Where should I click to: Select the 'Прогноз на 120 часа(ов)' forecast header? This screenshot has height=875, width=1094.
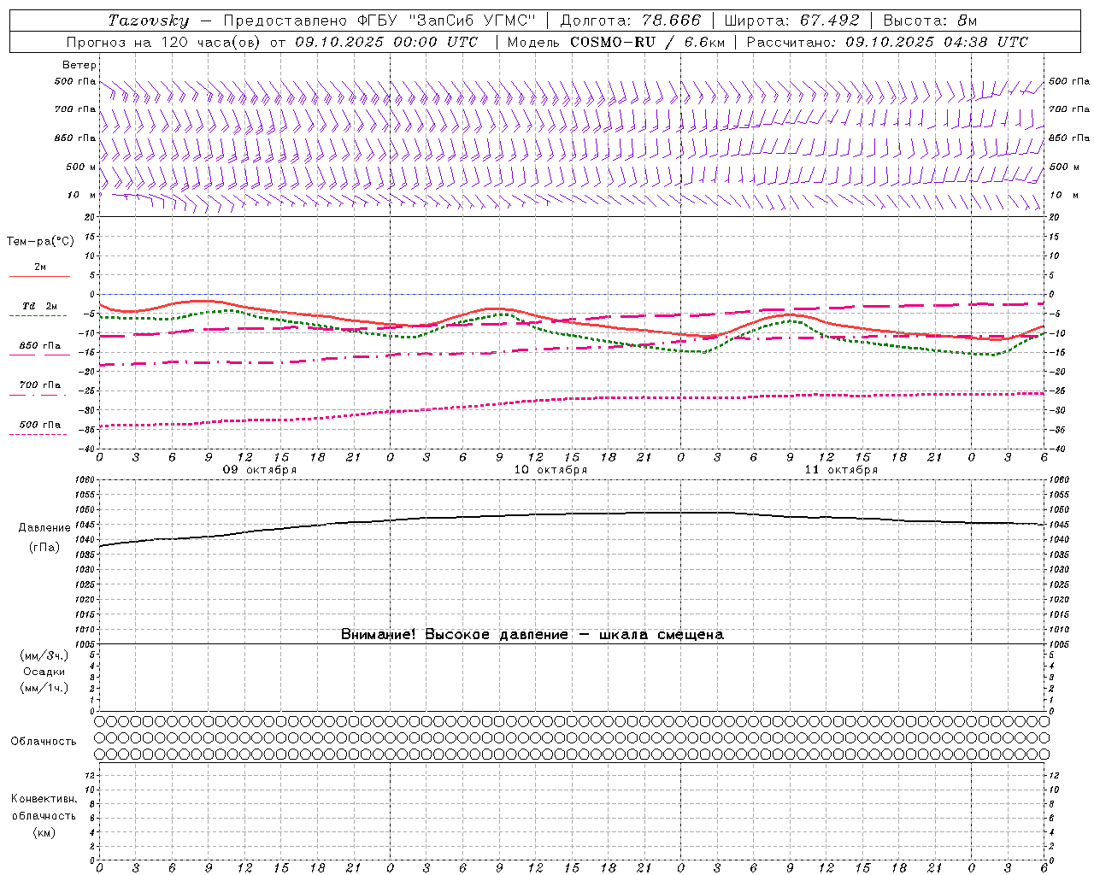[x=164, y=42]
